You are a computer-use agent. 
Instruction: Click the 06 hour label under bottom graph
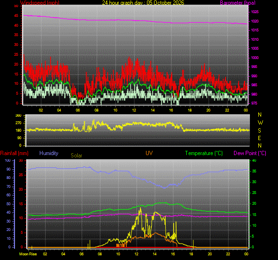(81, 254)
